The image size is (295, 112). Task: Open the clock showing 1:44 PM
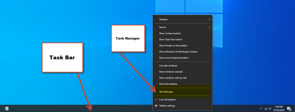click(x=279, y=109)
